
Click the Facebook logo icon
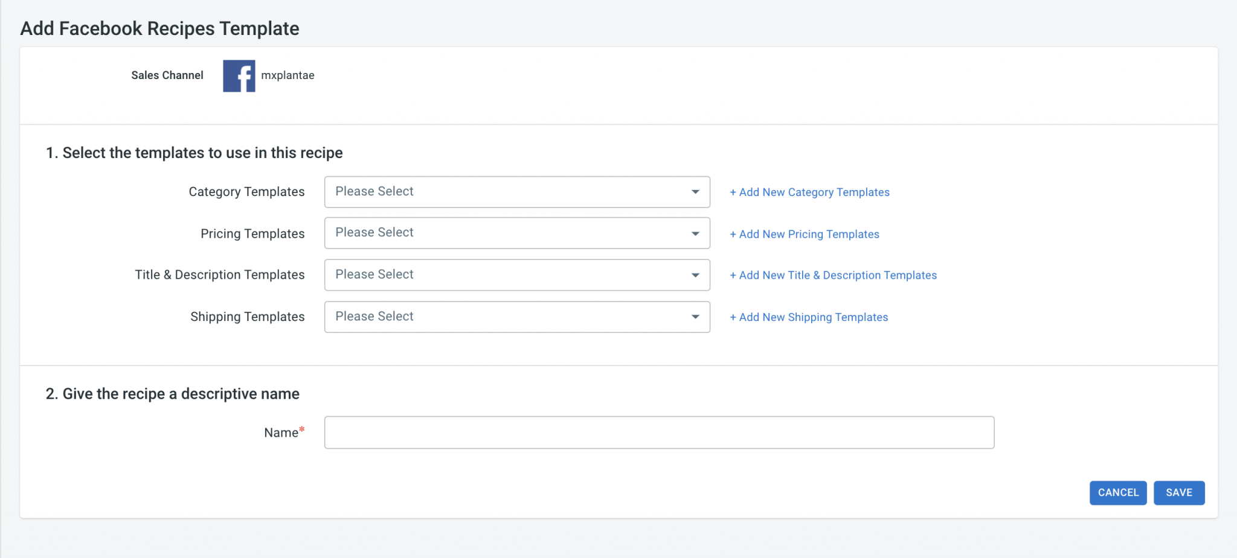click(239, 76)
